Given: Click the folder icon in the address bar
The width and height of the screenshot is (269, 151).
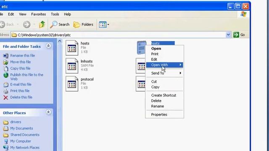Looking at the screenshot, I should tap(14, 35).
